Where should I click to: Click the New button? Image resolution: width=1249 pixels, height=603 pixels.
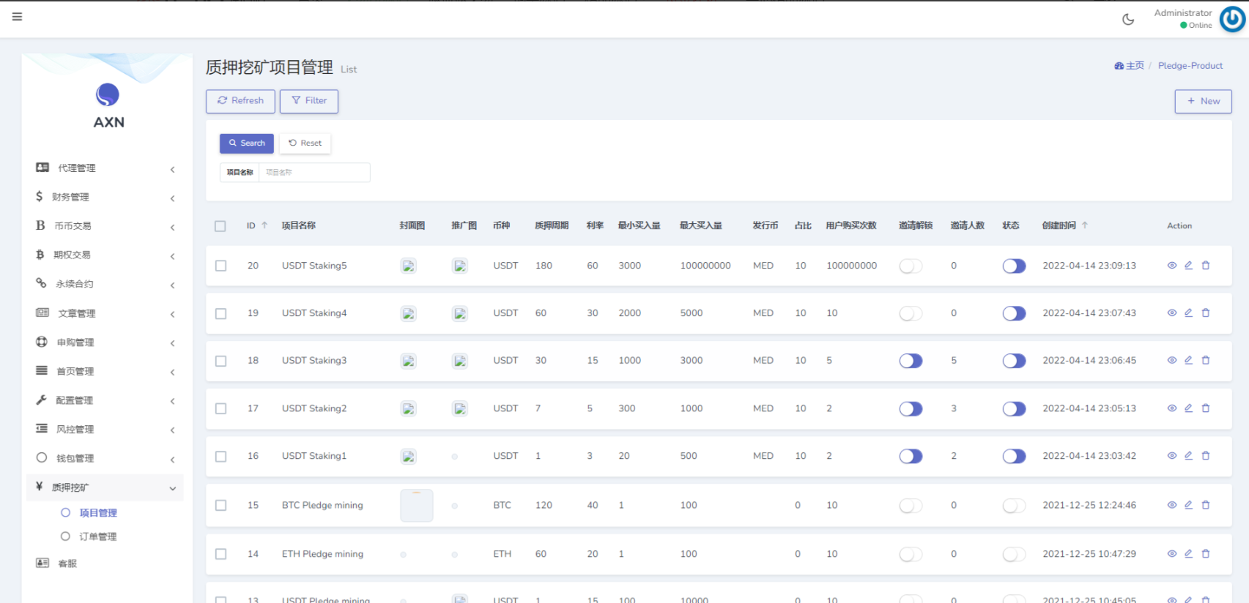point(1203,101)
